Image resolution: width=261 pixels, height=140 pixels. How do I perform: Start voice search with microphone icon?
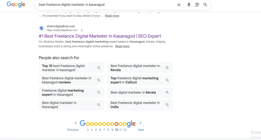point(189,5)
